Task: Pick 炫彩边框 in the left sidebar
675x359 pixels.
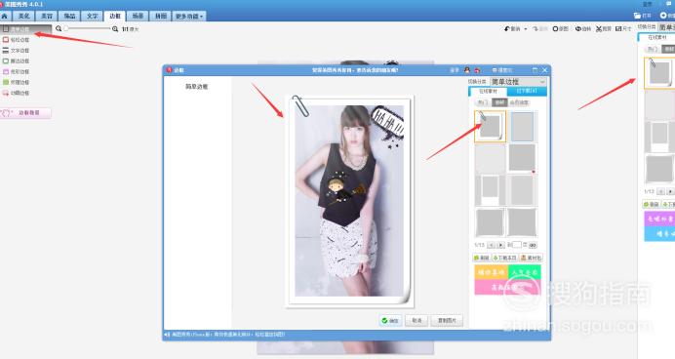Action: coord(17,71)
